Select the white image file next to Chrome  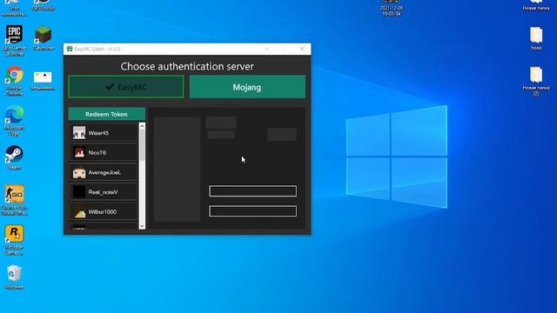click(43, 77)
